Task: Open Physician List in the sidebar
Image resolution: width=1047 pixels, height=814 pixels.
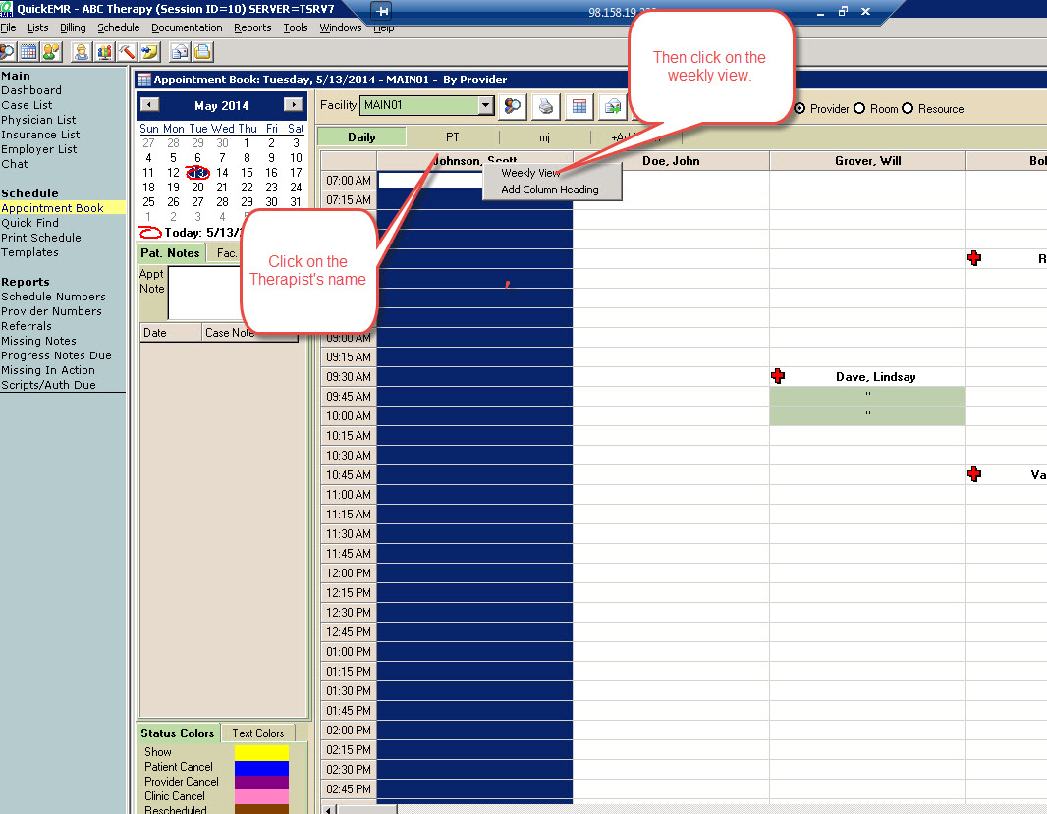Action: pyautogui.click(x=38, y=120)
